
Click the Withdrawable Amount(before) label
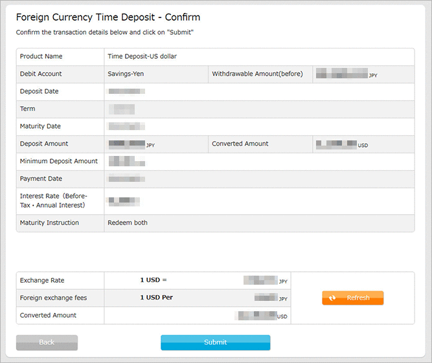click(x=257, y=74)
